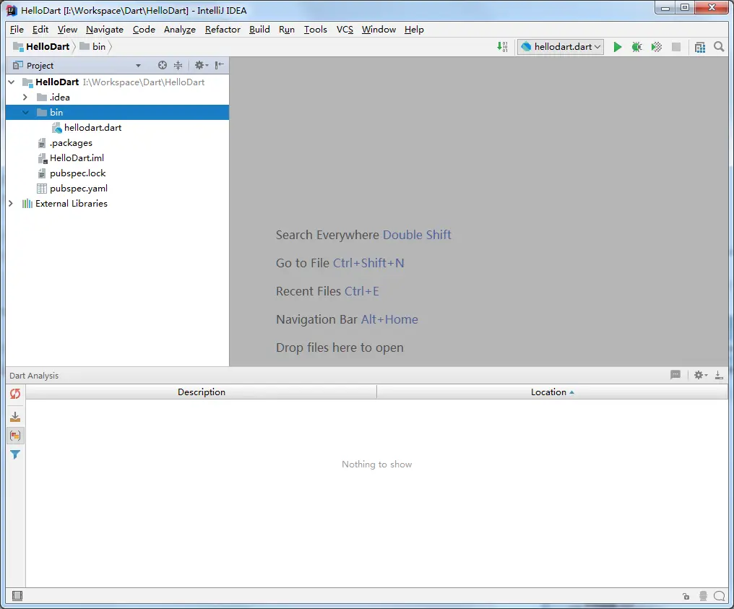Click the grey stop button
The width and height of the screenshot is (734, 609).
[x=676, y=47]
